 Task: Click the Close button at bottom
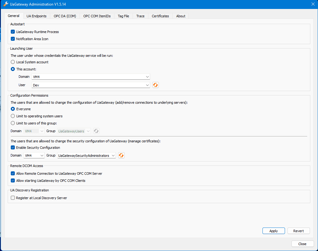click(x=302, y=244)
